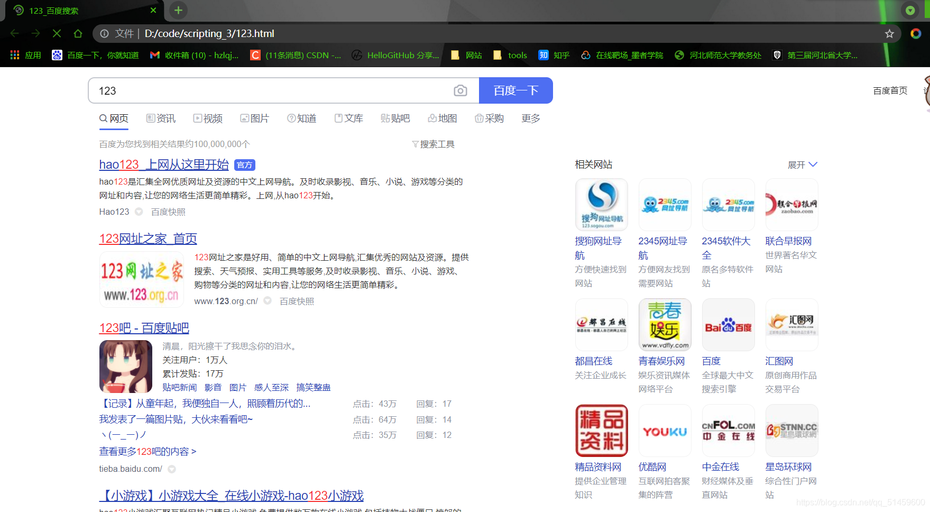Open dropdown arrow next to www.123.org.cn/
This screenshot has width=930, height=512.
tap(268, 300)
